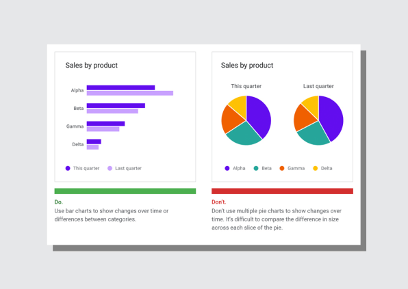Select the 'Last quarter' light purple legend dot
408x289 pixels.
110,168
